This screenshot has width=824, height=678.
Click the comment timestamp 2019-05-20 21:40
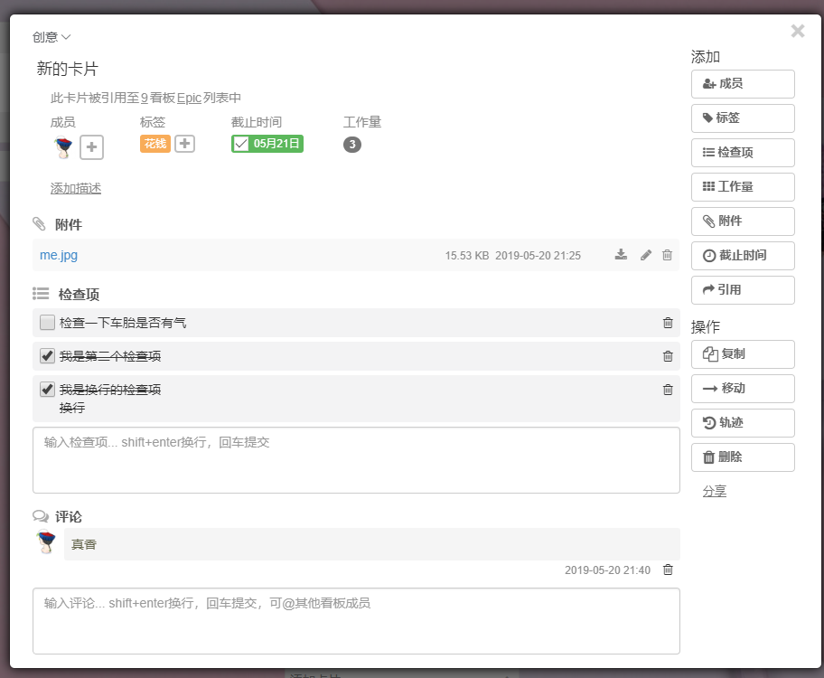[x=607, y=570]
